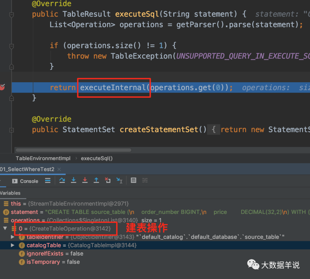Click the parameter icon of statement variable

tap(6, 212)
